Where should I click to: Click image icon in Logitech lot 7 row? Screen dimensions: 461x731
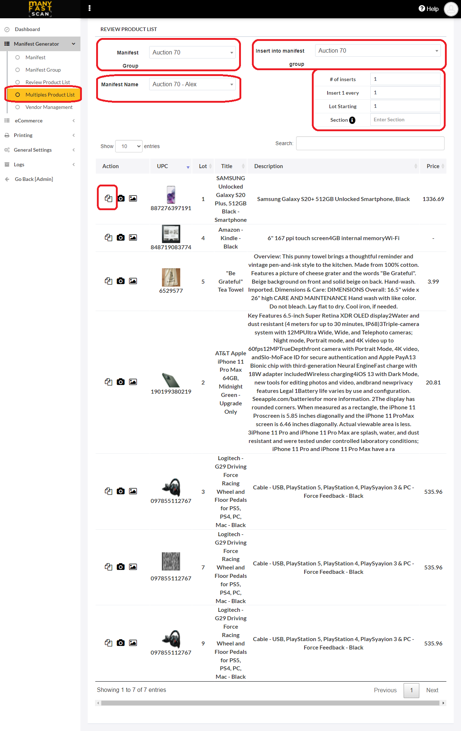click(133, 567)
